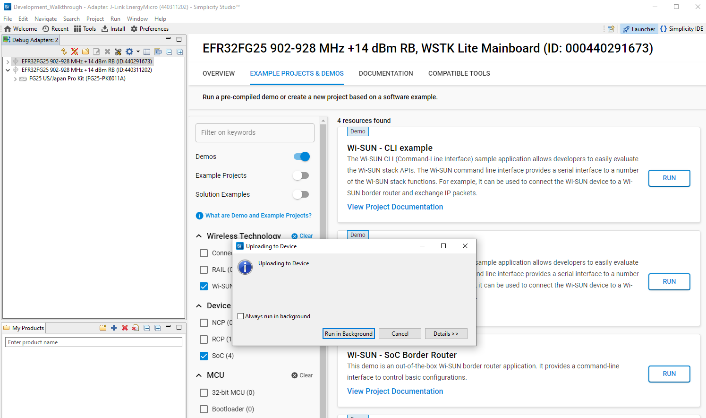Click the connect adapter icon in Debug Adapters toolbar
Image resolution: width=706 pixels, height=418 pixels.
point(64,52)
